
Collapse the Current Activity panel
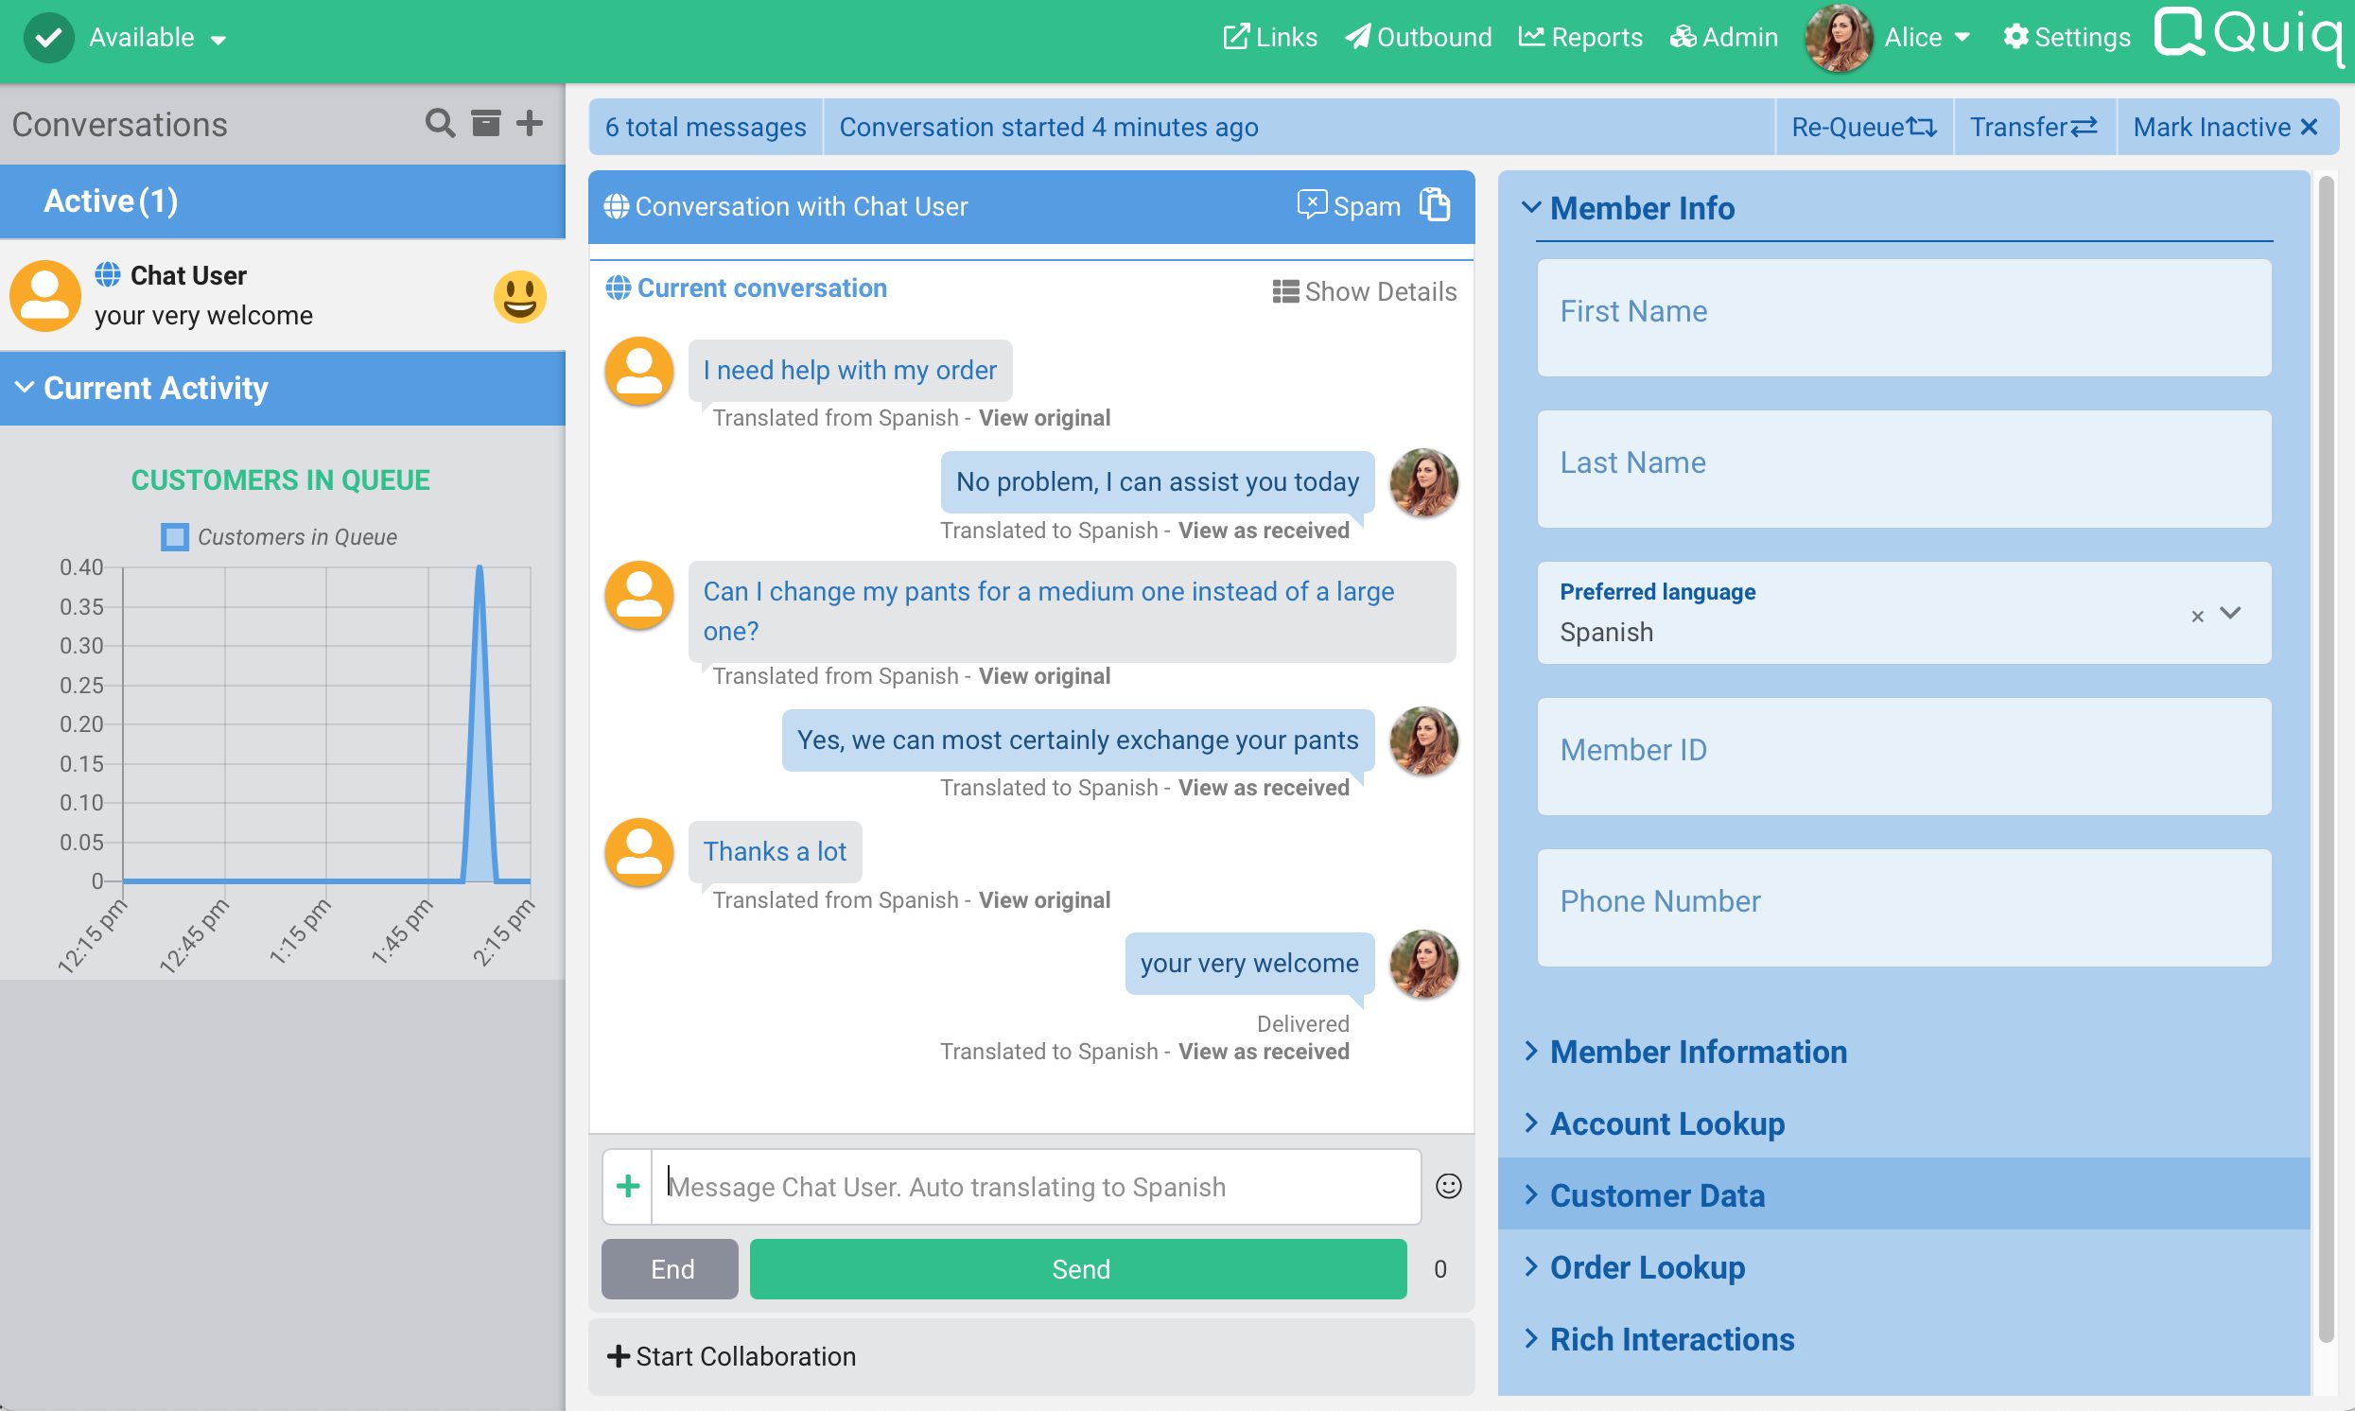tap(155, 388)
